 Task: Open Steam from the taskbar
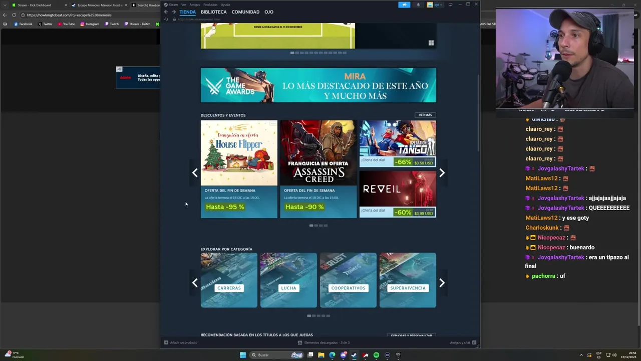(354, 355)
